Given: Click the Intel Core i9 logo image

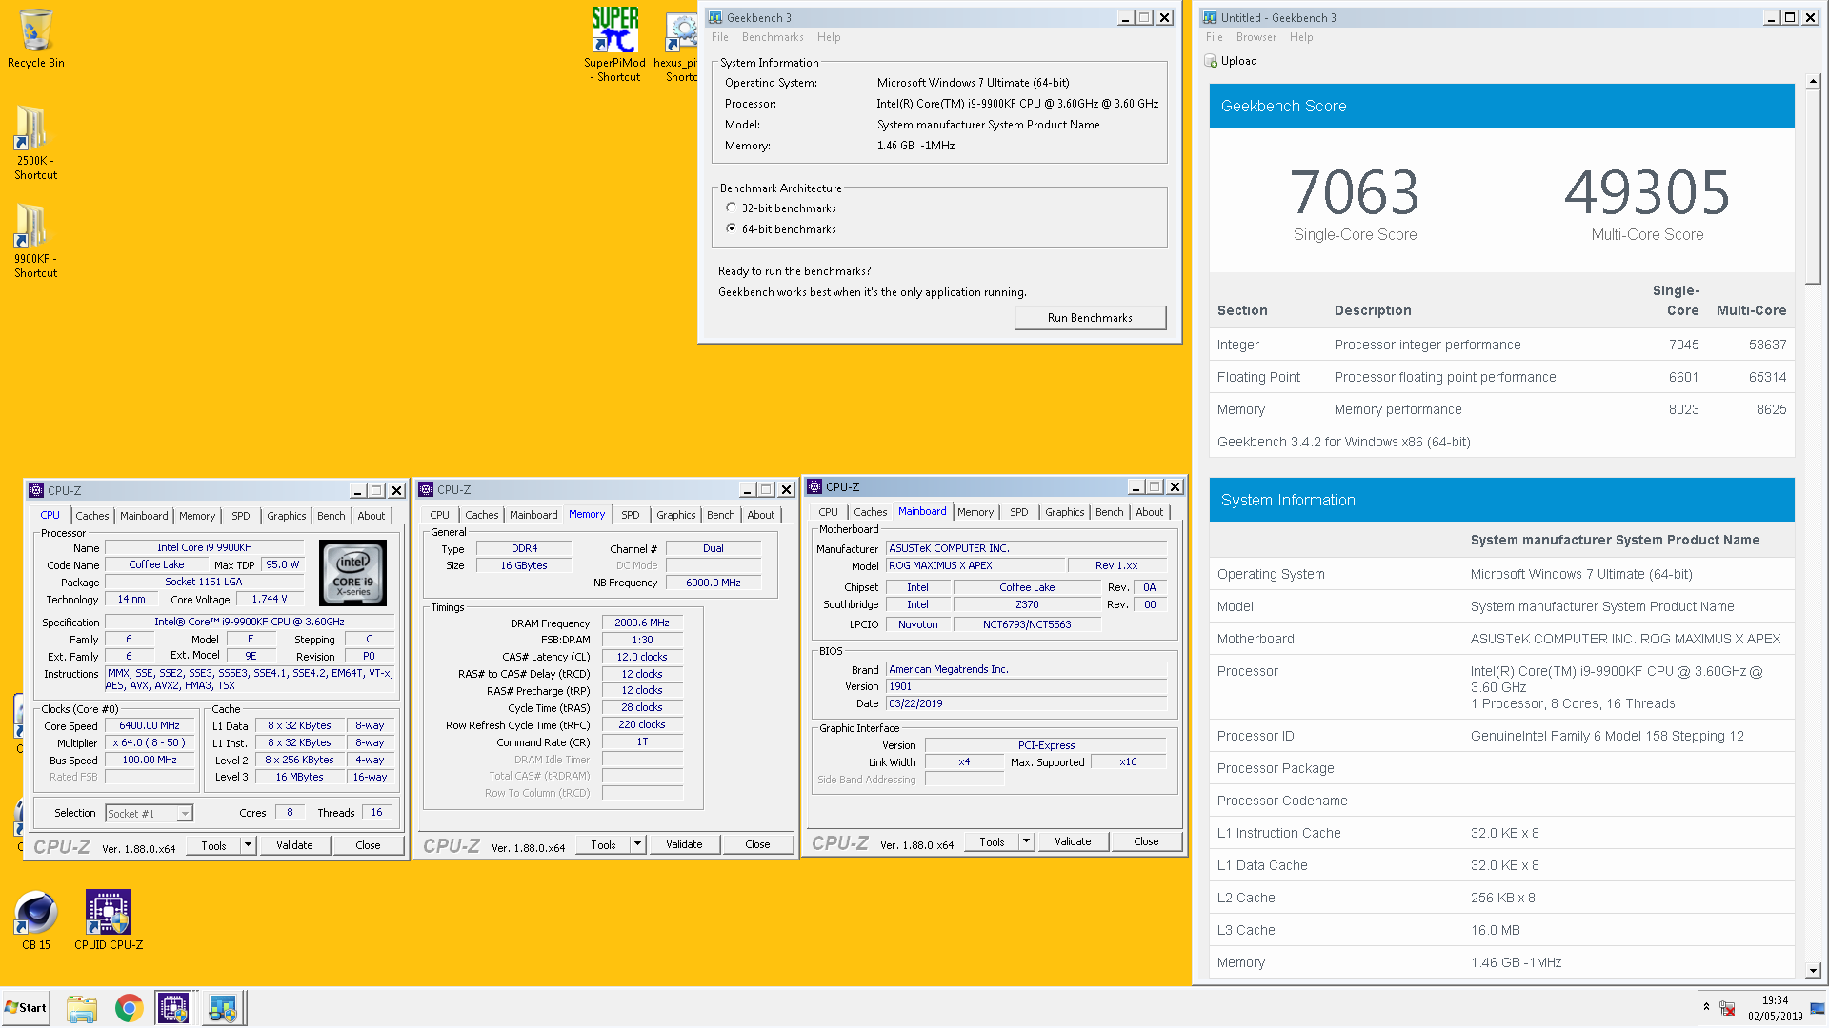Looking at the screenshot, I should click(x=353, y=573).
